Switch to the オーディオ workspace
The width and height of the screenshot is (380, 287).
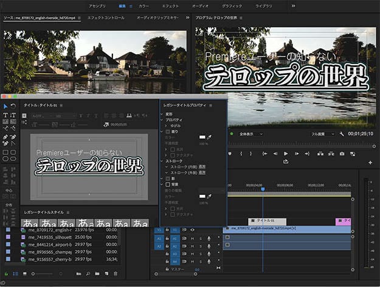[200, 6]
